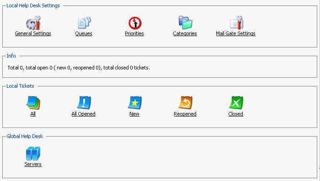Follow the Closed text link
Viewport: 320px width, 181px height.
[x=236, y=114]
